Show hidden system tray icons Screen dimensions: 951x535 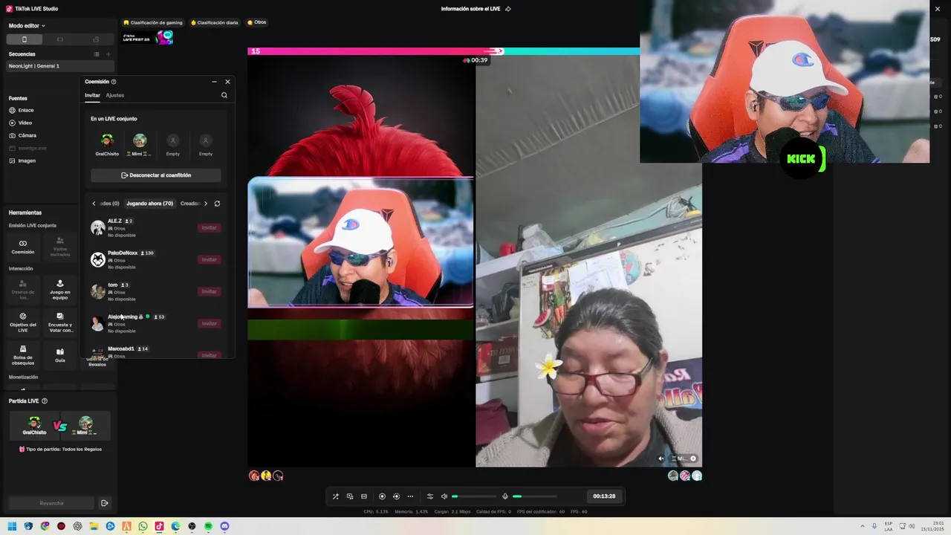863,526
